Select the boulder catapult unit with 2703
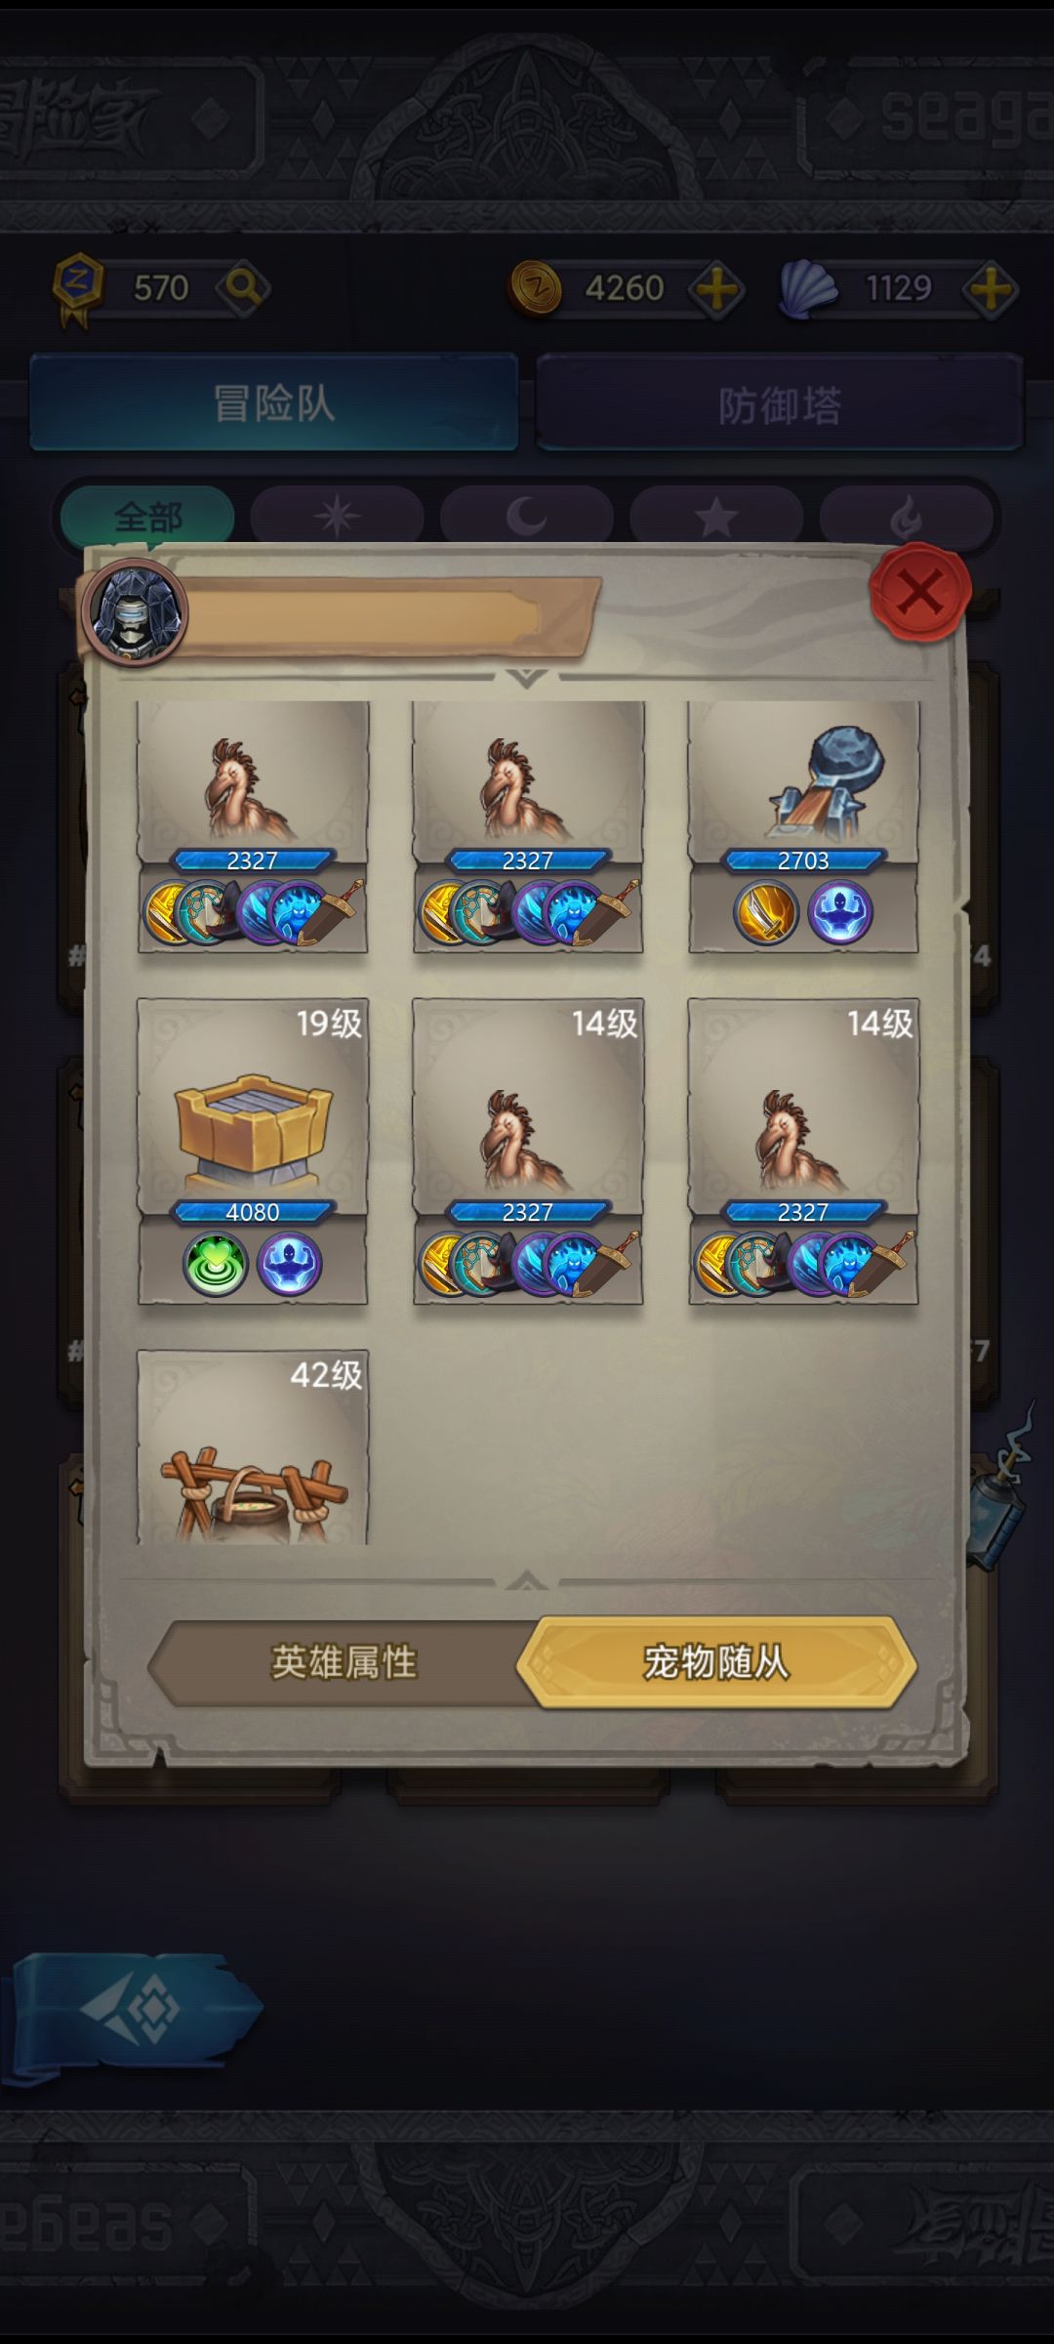The height and width of the screenshot is (2344, 1054). tap(803, 825)
